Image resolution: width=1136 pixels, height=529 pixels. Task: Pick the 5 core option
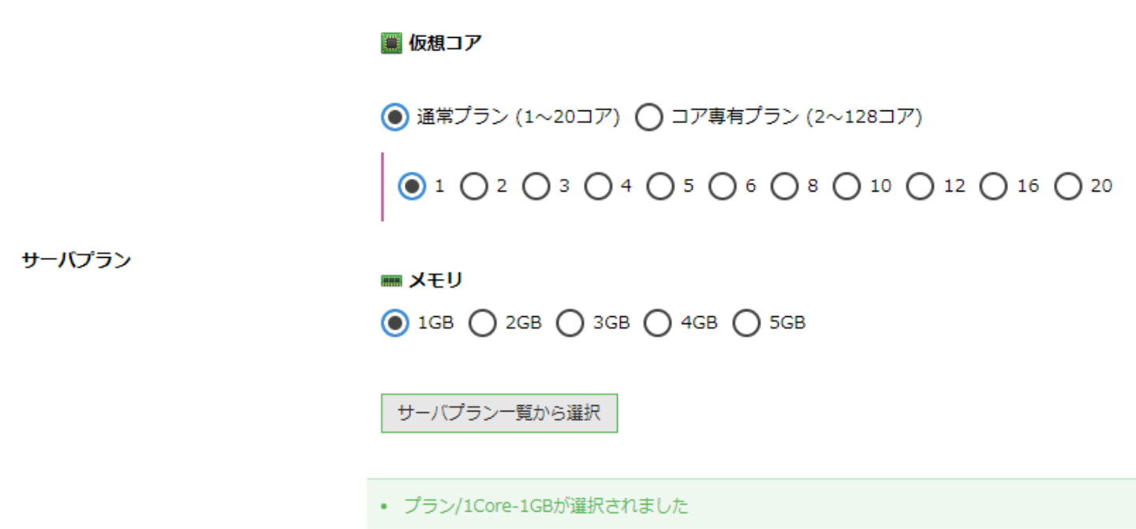click(x=661, y=187)
